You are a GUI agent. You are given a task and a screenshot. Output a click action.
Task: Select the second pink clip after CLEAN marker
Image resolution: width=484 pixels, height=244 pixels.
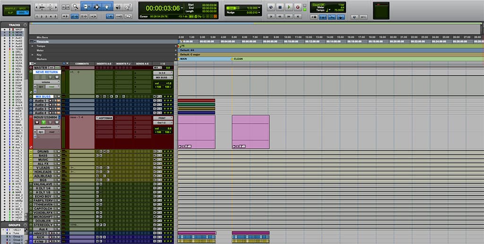251,132
